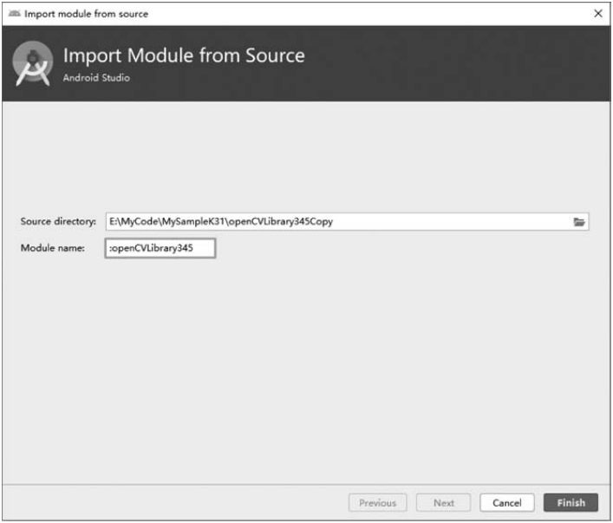Click the small Android icon in title bar
Viewport: 613px width, 523px height.
15,14
